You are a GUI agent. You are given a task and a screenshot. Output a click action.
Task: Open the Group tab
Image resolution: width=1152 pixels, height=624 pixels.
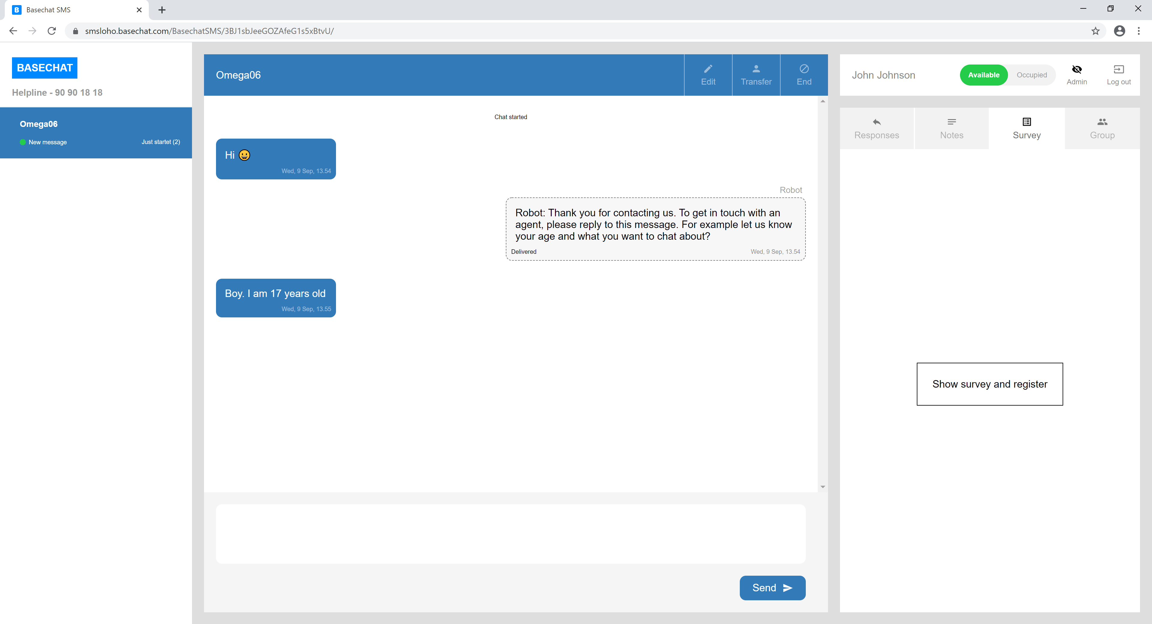pyautogui.click(x=1102, y=128)
